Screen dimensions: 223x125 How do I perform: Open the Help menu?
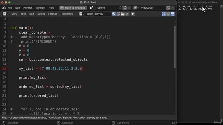coord(51,8)
